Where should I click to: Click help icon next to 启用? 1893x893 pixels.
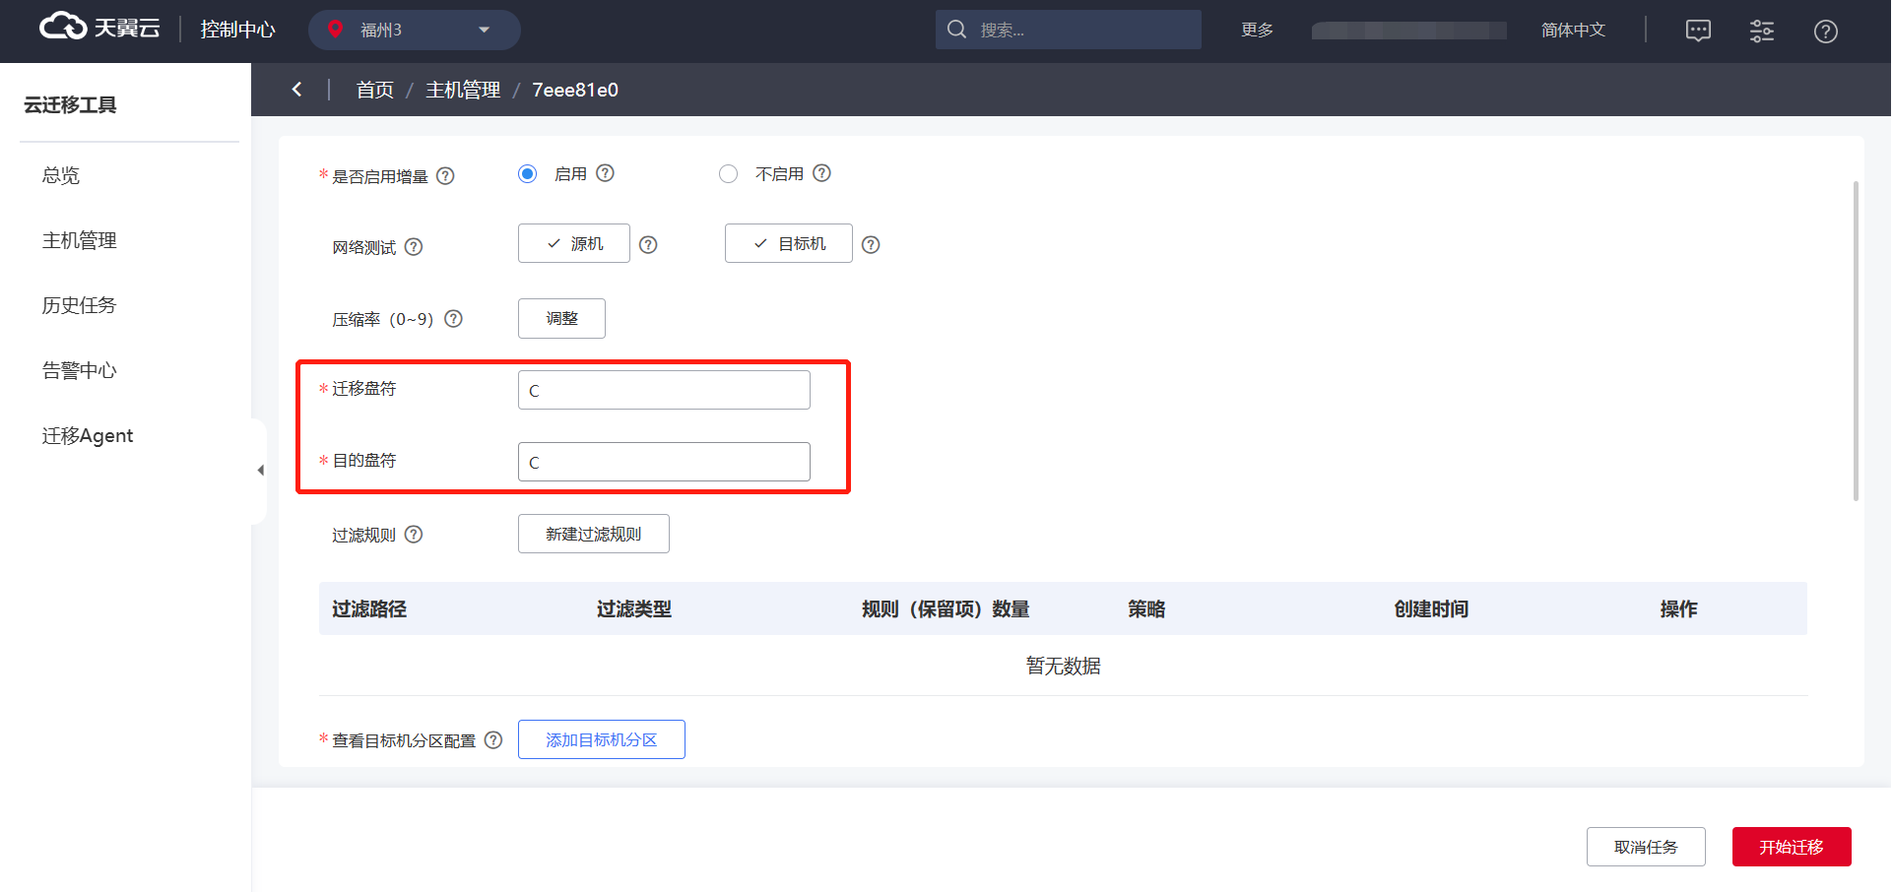[x=606, y=173]
